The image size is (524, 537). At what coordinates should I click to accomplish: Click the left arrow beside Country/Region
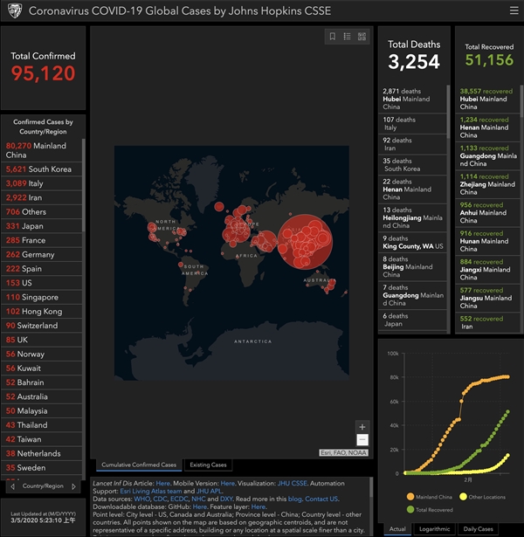9,485
